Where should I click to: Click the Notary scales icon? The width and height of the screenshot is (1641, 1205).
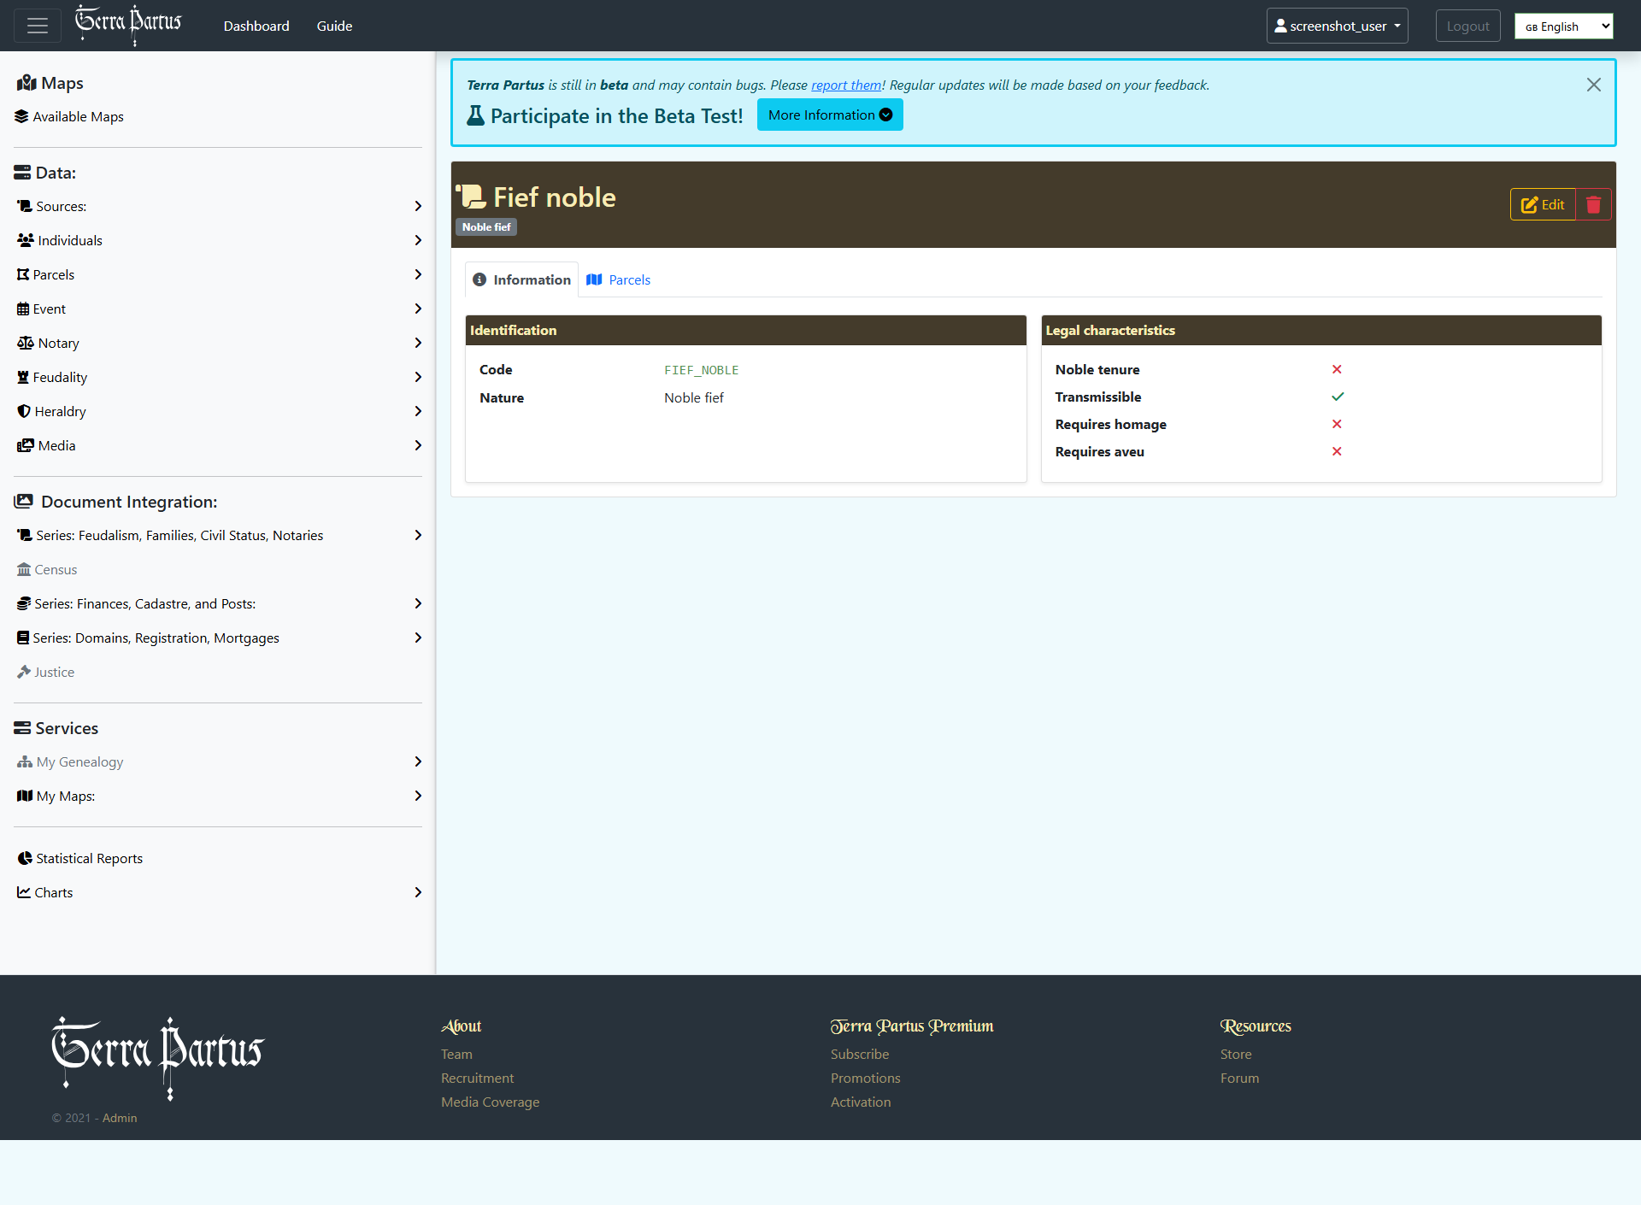[x=25, y=343]
